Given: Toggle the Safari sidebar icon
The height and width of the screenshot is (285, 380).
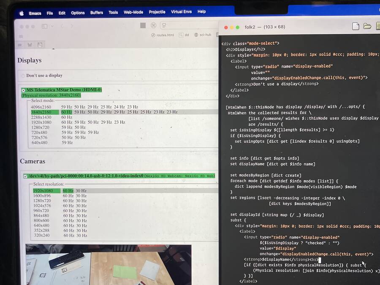Looking at the screenshot, I should pyautogui.click(x=44, y=26).
